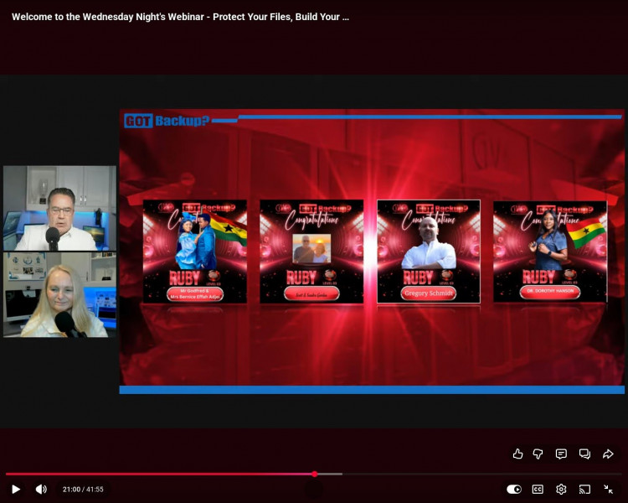Open the comments panel icon
The height and width of the screenshot is (503, 628).
pyautogui.click(x=561, y=454)
